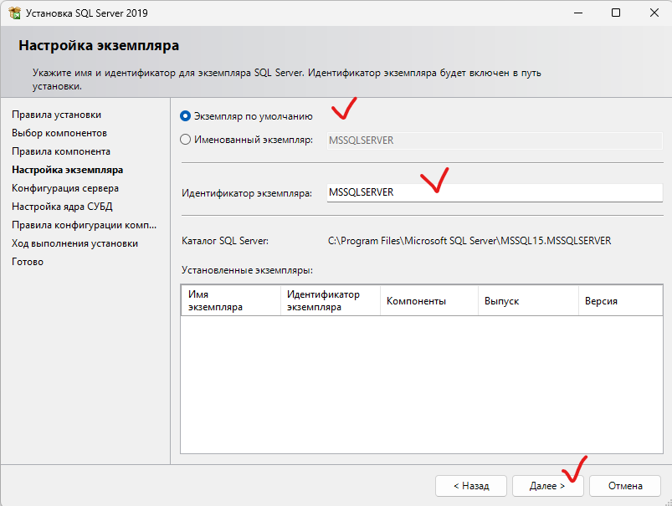Close the SQL Server 2019 setup window
Screen dimensions: 672x506
tap(654, 13)
